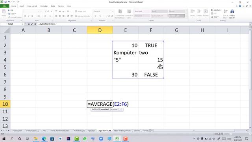Confirm the formula with the checkmark
This screenshot has height=142, width=252.
point(32,24)
